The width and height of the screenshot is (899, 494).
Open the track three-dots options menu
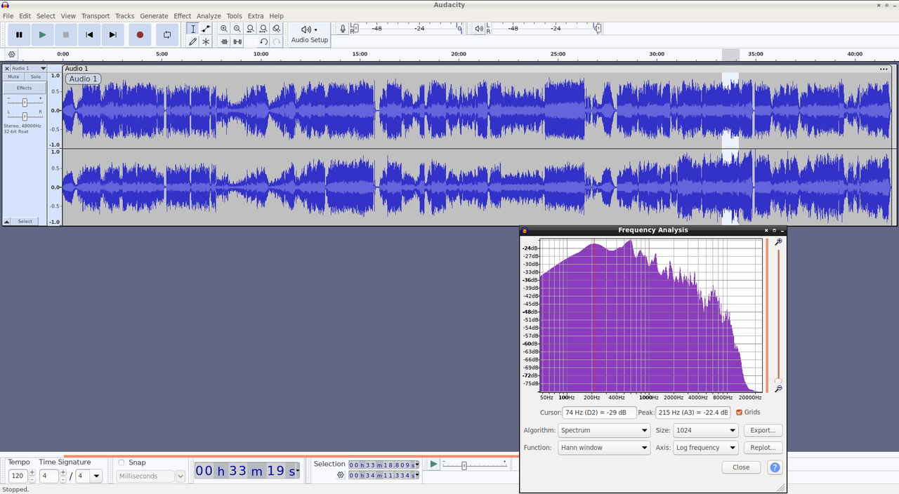click(884, 69)
